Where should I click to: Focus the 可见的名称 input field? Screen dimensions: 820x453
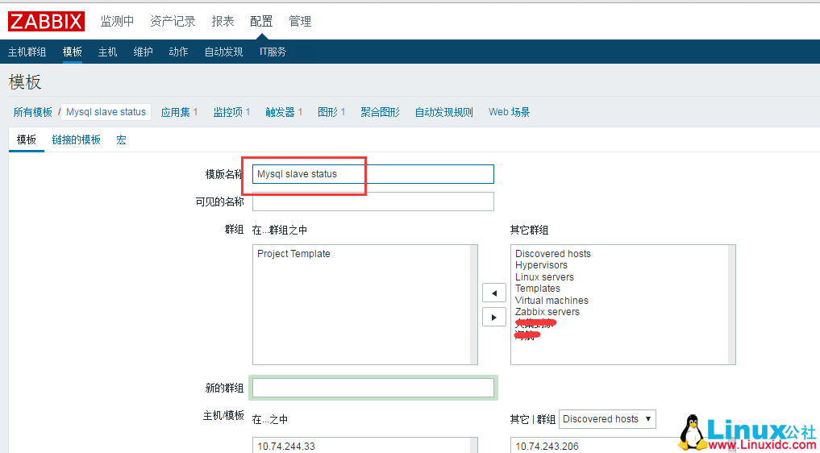[373, 202]
